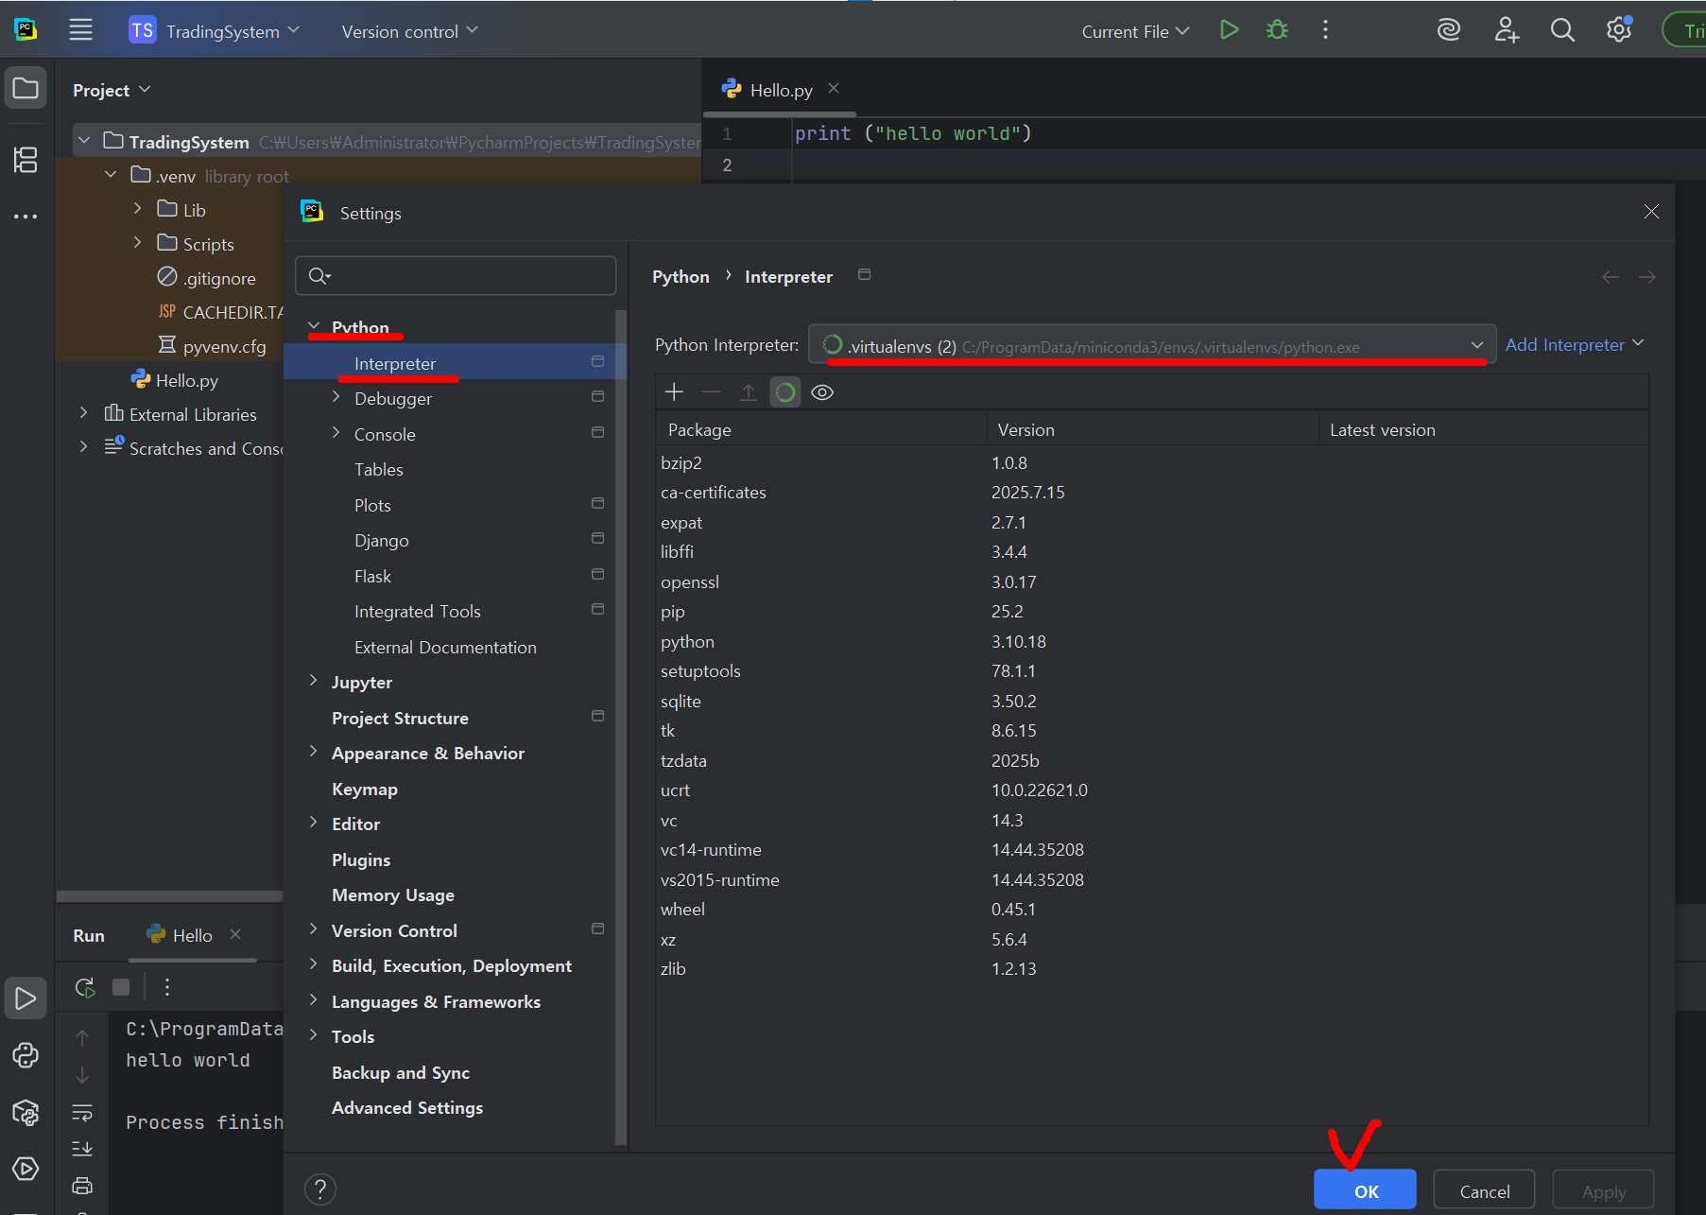The height and width of the screenshot is (1215, 1706).
Task: Open Code With Me user icon
Action: (x=1507, y=30)
